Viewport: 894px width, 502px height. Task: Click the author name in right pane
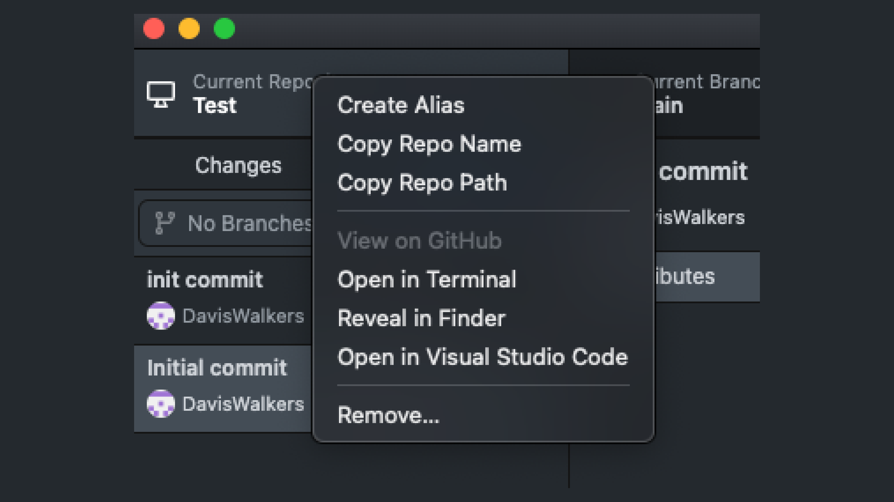pyautogui.click(x=700, y=218)
